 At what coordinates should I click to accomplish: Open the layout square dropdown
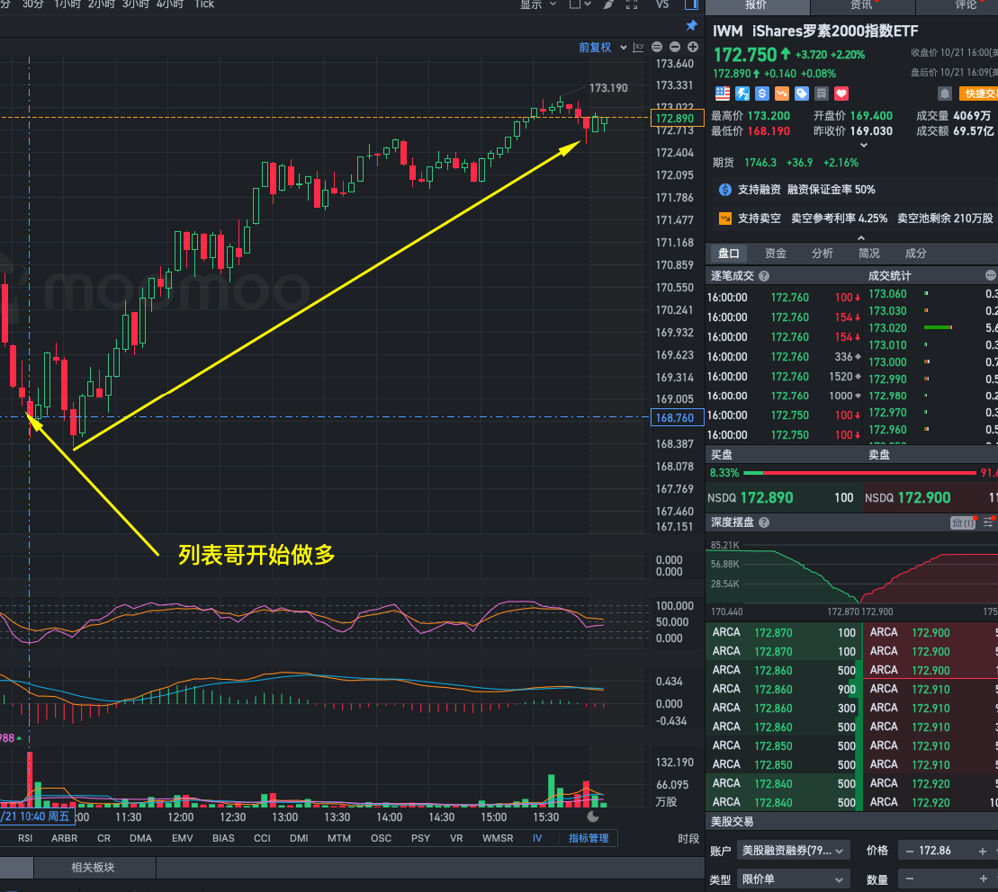tap(580, 4)
